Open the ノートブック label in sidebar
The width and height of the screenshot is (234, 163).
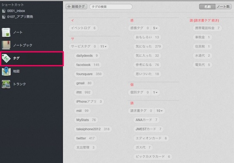(x=23, y=45)
